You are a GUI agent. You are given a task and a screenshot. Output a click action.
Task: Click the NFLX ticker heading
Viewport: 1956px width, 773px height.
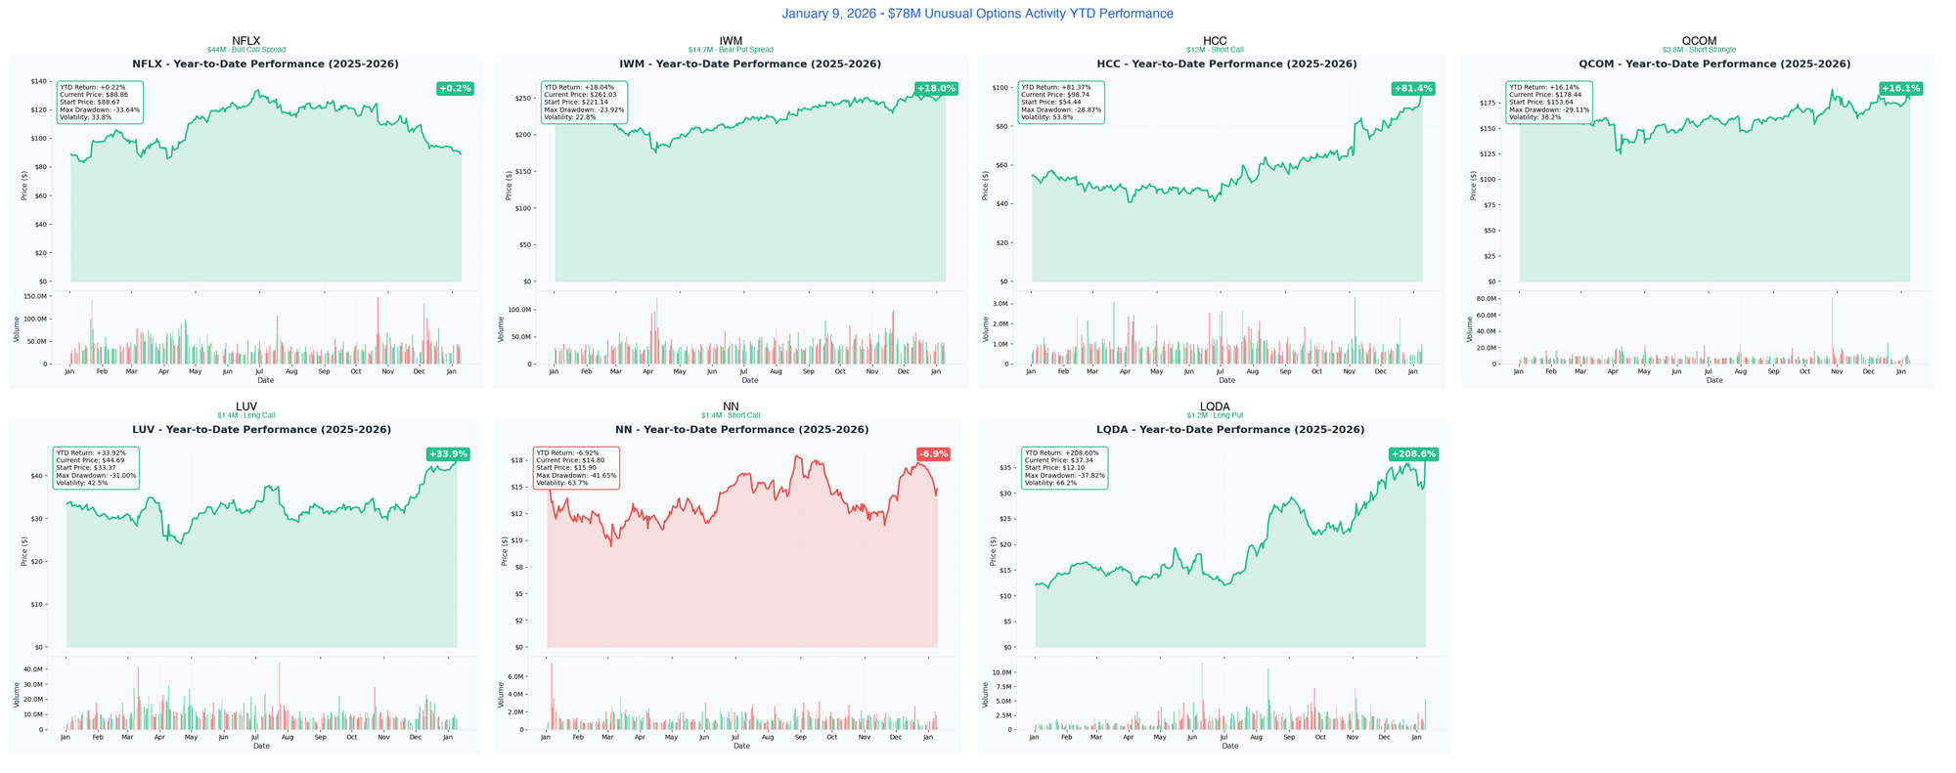[246, 41]
